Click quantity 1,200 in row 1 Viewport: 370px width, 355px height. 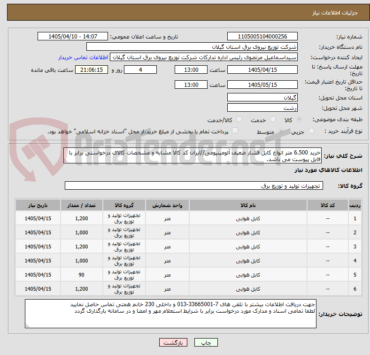[82, 218]
